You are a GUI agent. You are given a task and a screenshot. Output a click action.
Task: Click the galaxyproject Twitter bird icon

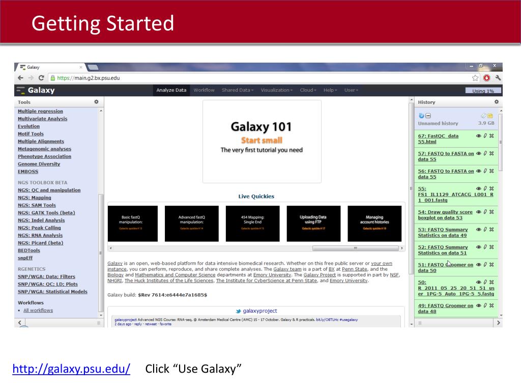pyautogui.click(x=238, y=311)
